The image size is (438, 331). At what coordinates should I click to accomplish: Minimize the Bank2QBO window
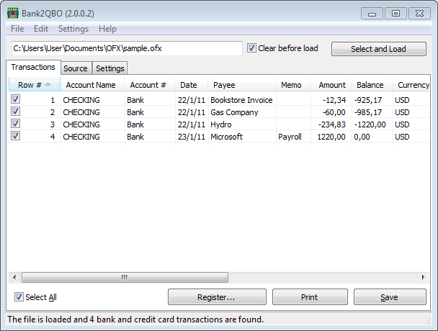click(372, 14)
